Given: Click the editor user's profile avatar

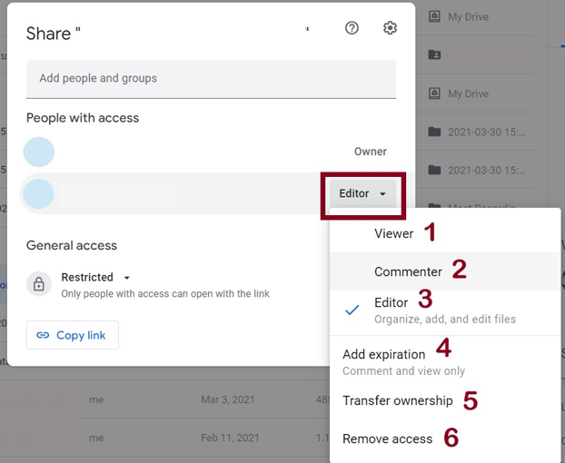Looking at the screenshot, I should (x=39, y=193).
